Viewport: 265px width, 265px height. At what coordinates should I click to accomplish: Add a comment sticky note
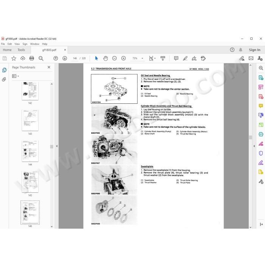(x=176, y=58)
